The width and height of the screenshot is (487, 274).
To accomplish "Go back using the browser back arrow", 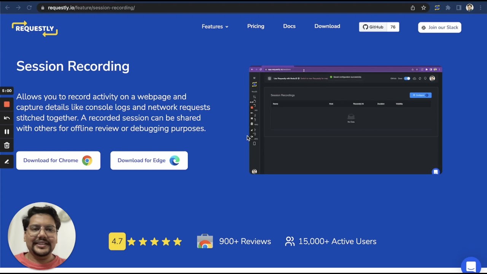I will [7, 8].
